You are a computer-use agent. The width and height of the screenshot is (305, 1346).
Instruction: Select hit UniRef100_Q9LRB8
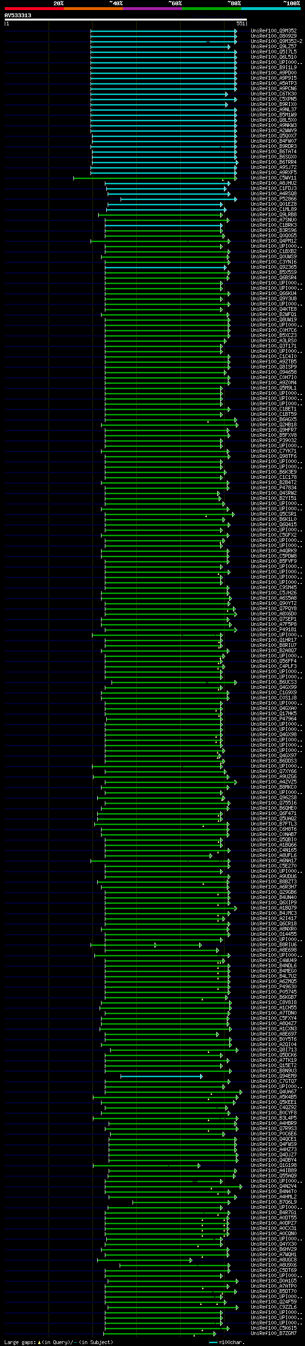[x=274, y=215]
